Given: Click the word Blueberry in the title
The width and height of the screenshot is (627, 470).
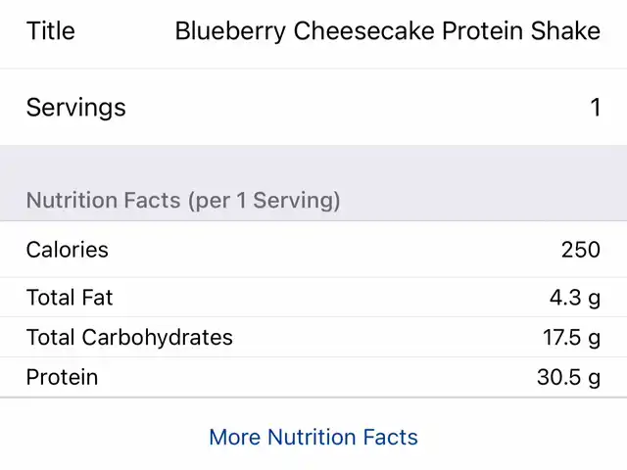Looking at the screenshot, I should pos(230,31).
